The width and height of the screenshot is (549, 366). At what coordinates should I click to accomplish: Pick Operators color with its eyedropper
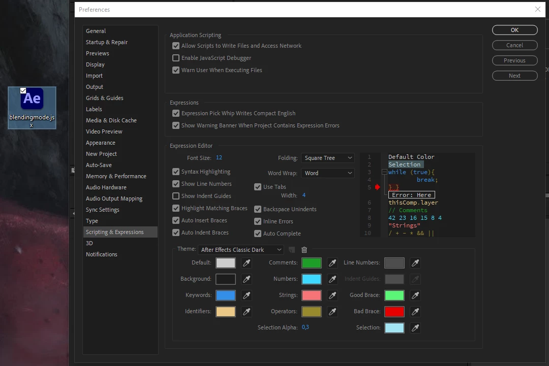[x=332, y=312]
